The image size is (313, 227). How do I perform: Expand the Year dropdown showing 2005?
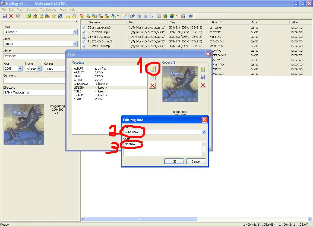20,69
